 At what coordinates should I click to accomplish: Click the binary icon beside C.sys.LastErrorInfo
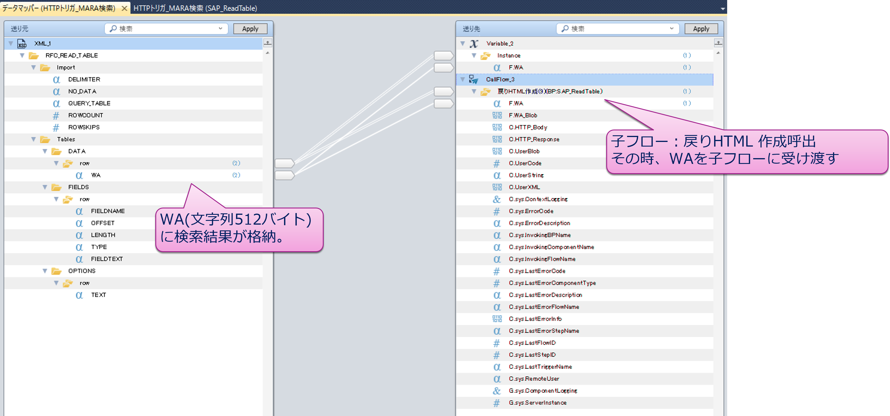[x=497, y=319]
